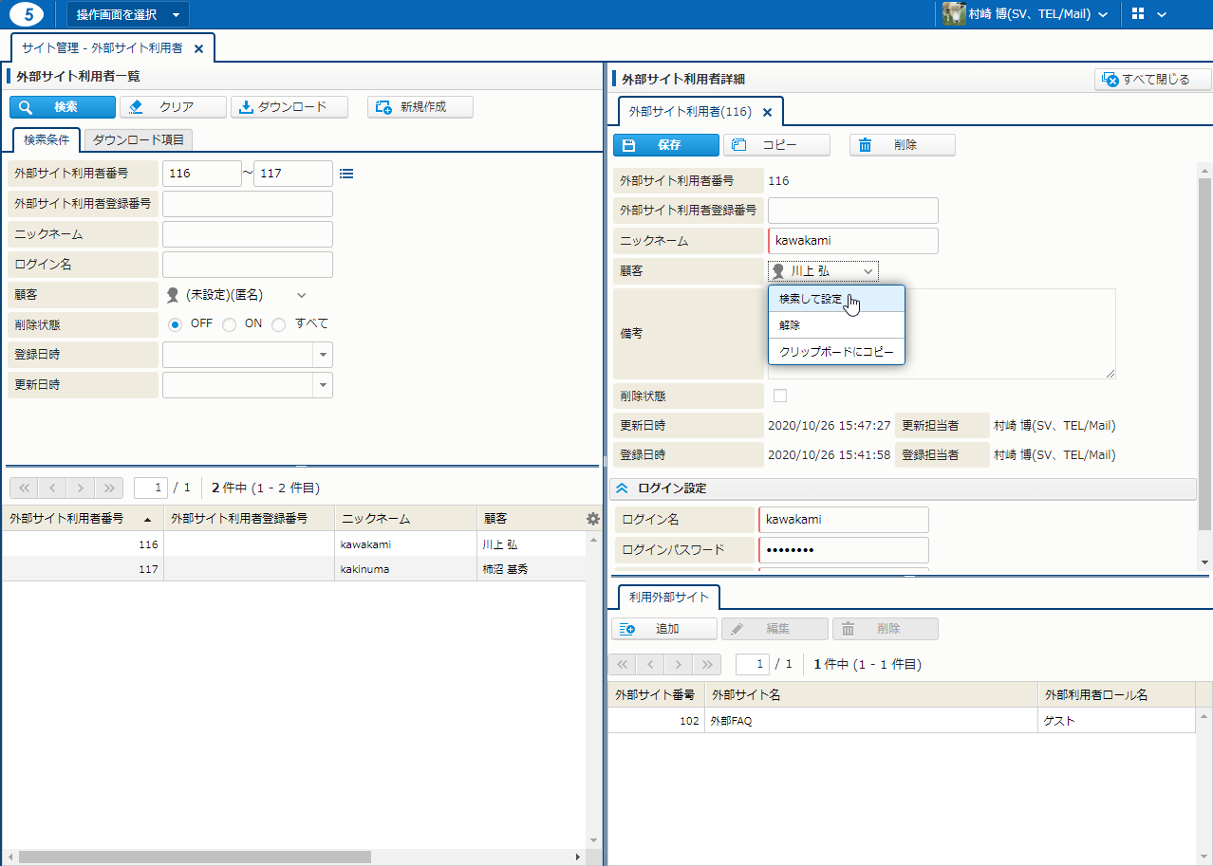This screenshot has height=866, width=1213.
Task: Select the すべて radio for 削除状態
Action: click(279, 324)
